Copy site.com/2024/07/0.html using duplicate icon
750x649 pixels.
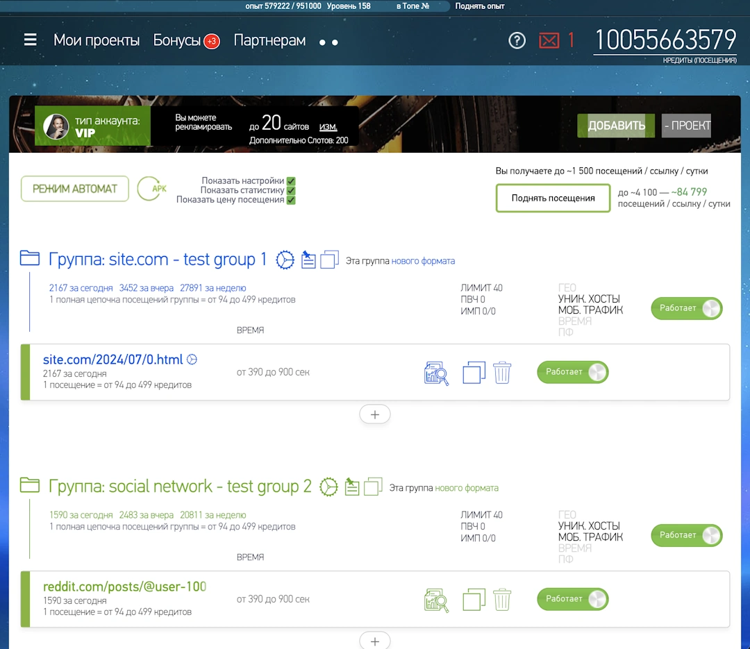point(474,373)
